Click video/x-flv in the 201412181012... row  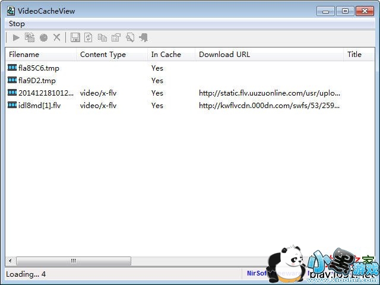point(98,93)
